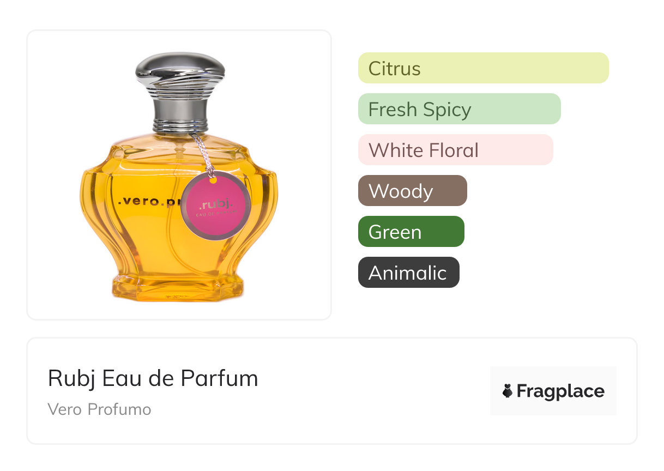Click the silver bottle cap
The width and height of the screenshot is (664, 471).
179,74
